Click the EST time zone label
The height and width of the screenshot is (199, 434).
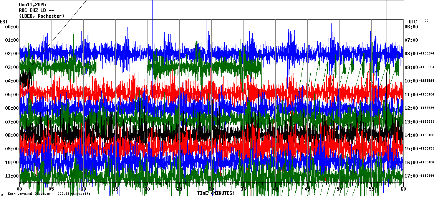pos(4,21)
